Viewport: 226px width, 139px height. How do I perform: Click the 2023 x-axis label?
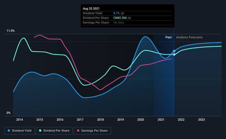tap(202, 120)
